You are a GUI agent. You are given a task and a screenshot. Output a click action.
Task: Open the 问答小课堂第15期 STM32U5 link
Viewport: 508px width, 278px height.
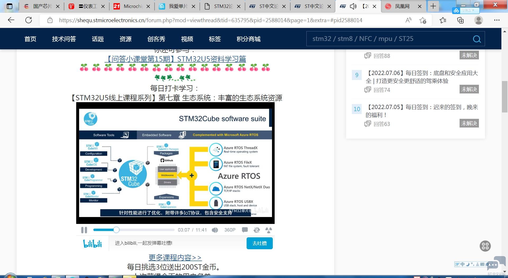[x=175, y=59]
